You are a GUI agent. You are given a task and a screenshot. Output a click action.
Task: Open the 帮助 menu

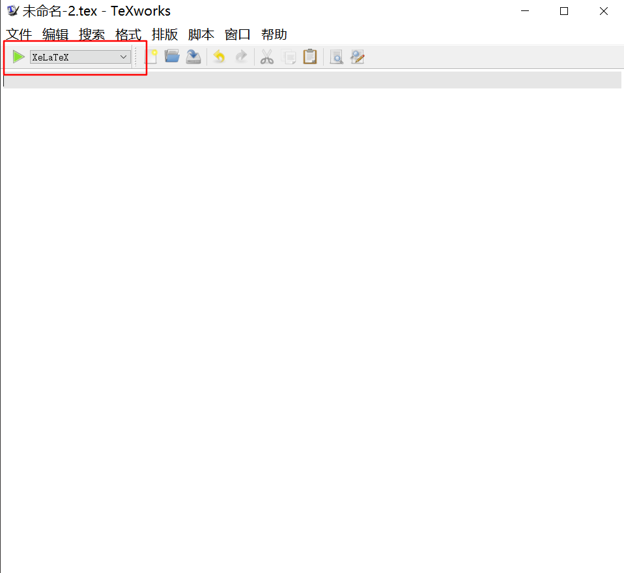pos(274,34)
